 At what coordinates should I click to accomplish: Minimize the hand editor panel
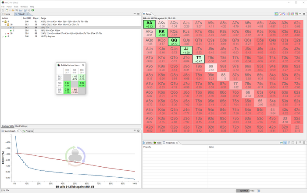pyautogui.click(x=135, y=13)
